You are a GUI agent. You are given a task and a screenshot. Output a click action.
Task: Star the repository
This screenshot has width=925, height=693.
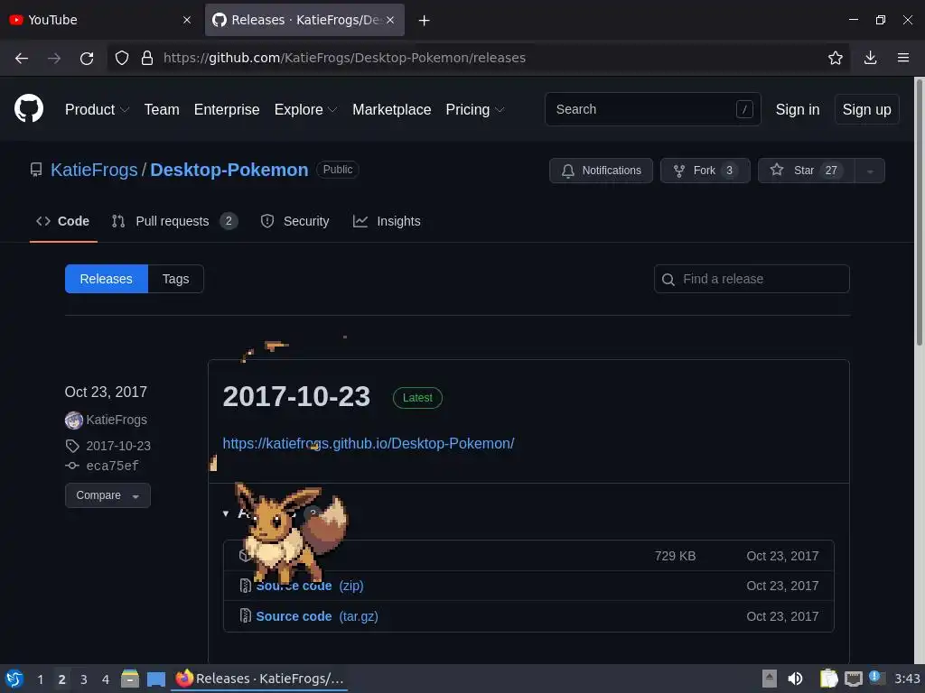pyautogui.click(x=806, y=171)
